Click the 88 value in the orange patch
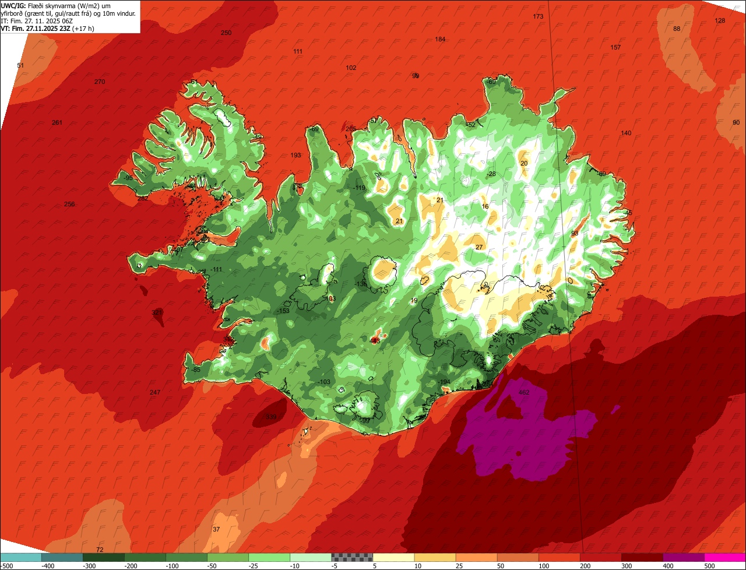746x570 pixels. [x=677, y=29]
